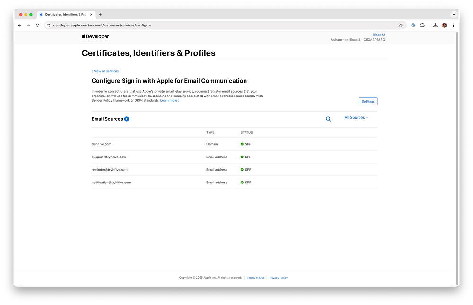Go back with browser back arrow
Viewport: 473px width, 305px height.
[x=19, y=26]
